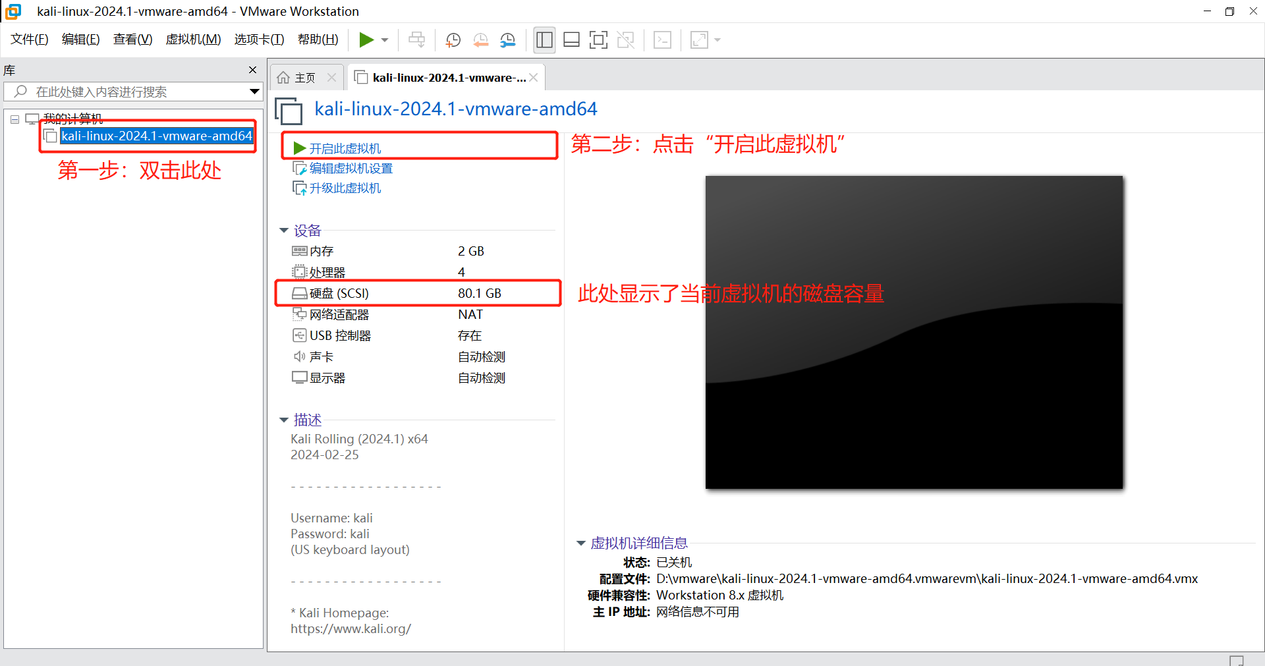1265x666 pixels.
Task: Open the library search dropdown arrow
Action: (254, 92)
